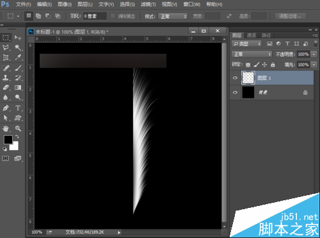The height and width of the screenshot is (238, 320).
Task: Select the Blur tool
Action: coord(6,97)
